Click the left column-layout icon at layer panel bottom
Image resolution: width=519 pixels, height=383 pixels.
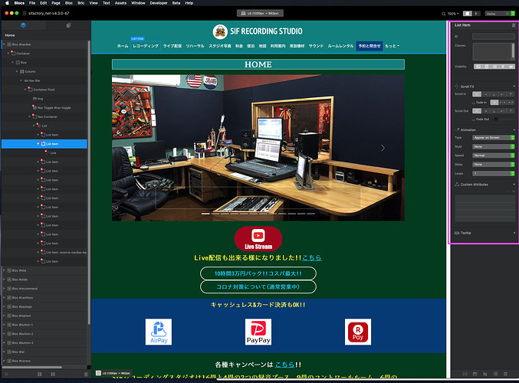pos(39,374)
